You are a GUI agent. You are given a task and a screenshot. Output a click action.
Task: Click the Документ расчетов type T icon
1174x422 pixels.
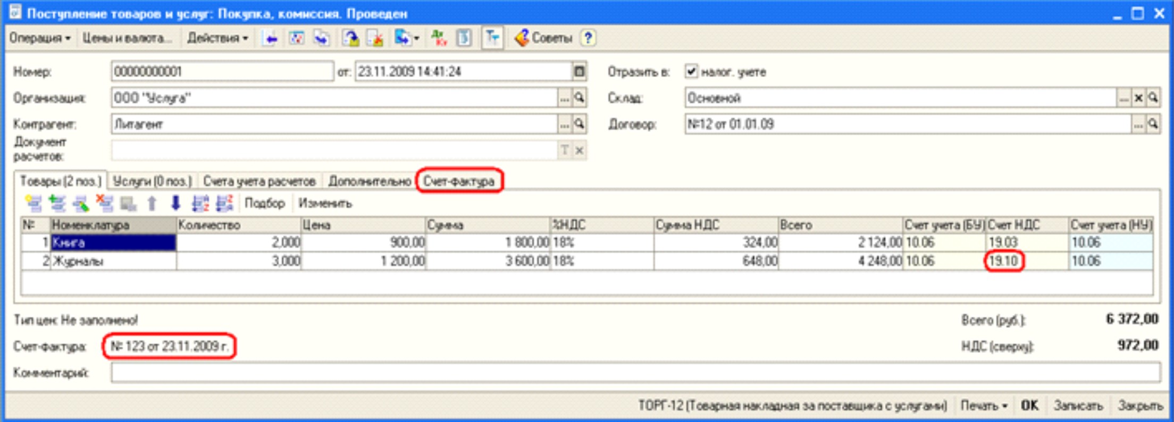coord(565,150)
